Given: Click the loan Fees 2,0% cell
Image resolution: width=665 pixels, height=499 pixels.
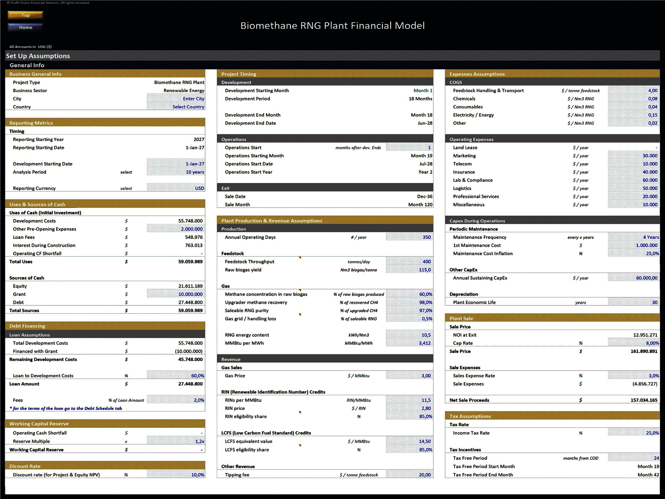Looking at the screenshot, I should [x=176, y=400].
